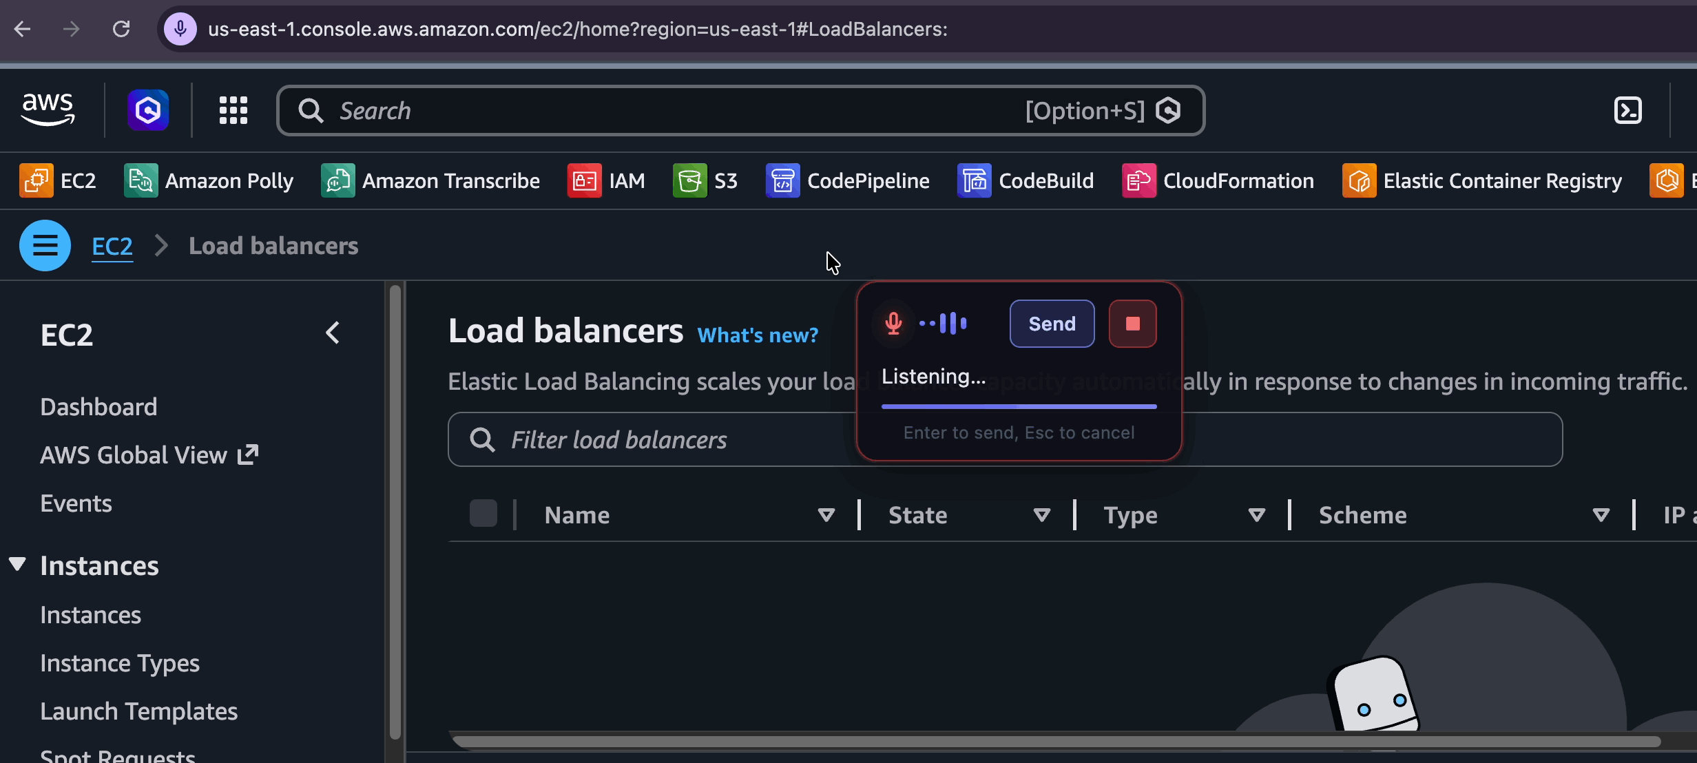The width and height of the screenshot is (1697, 763).
Task: Click the microphone icon in the voice overlay
Action: pyautogui.click(x=893, y=323)
